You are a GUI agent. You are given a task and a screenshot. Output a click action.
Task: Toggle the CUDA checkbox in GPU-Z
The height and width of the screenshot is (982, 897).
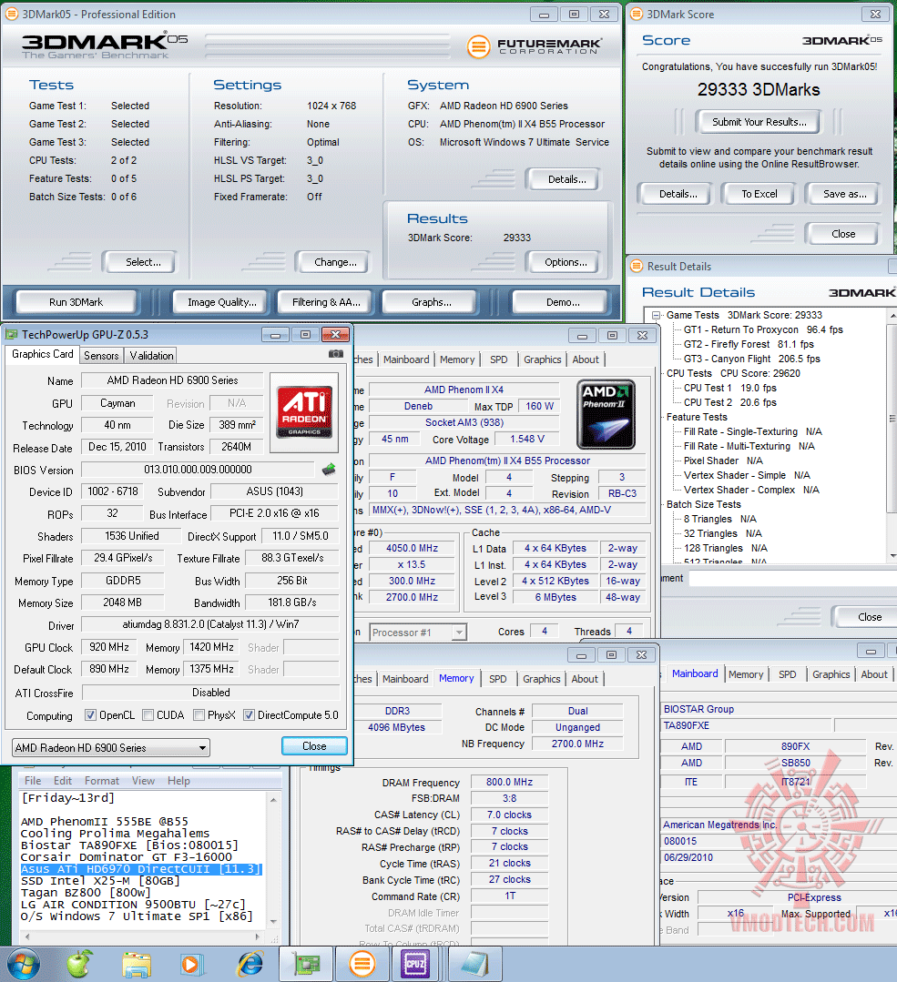click(148, 715)
